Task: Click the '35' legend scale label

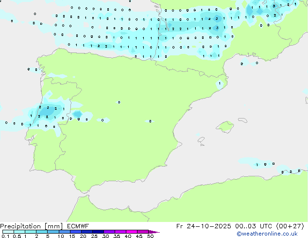Action: tap(117, 236)
